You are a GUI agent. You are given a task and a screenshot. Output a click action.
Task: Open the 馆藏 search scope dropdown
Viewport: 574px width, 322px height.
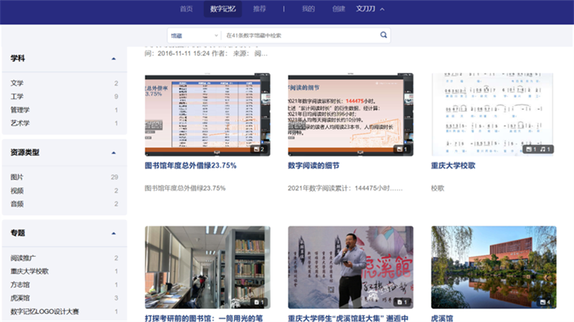pyautogui.click(x=194, y=35)
